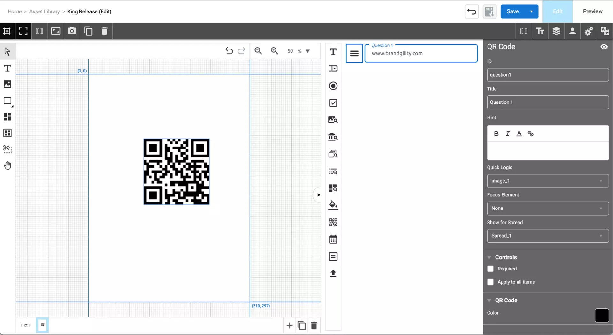
Task: Open the Focus Element None dropdown
Action: coord(548,208)
